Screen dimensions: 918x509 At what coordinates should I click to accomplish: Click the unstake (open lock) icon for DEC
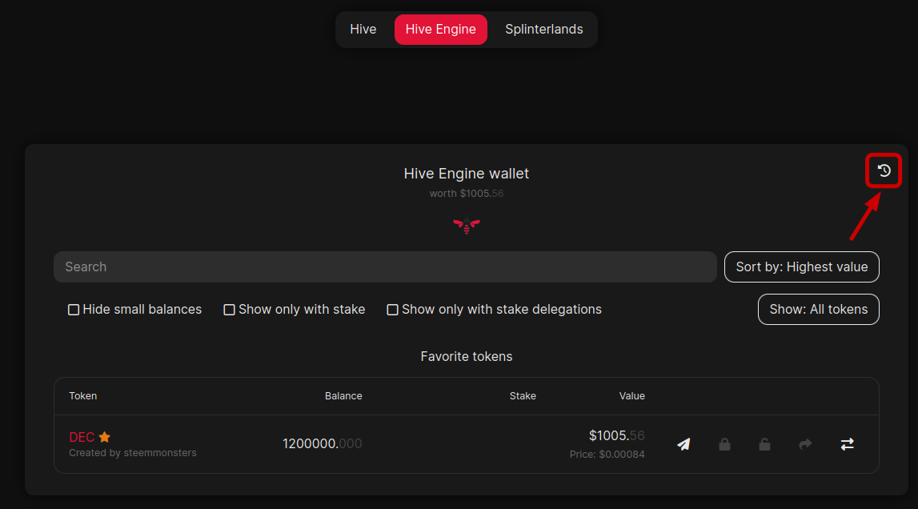click(764, 444)
